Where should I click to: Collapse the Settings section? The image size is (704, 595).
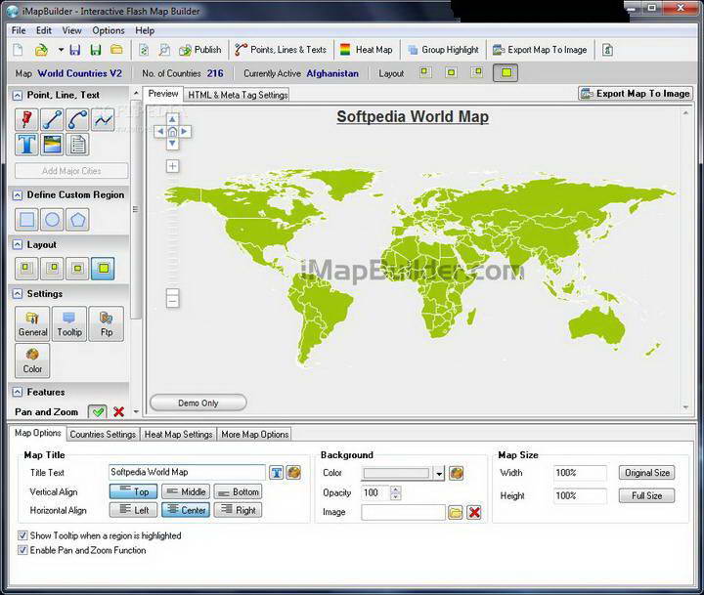click(17, 294)
